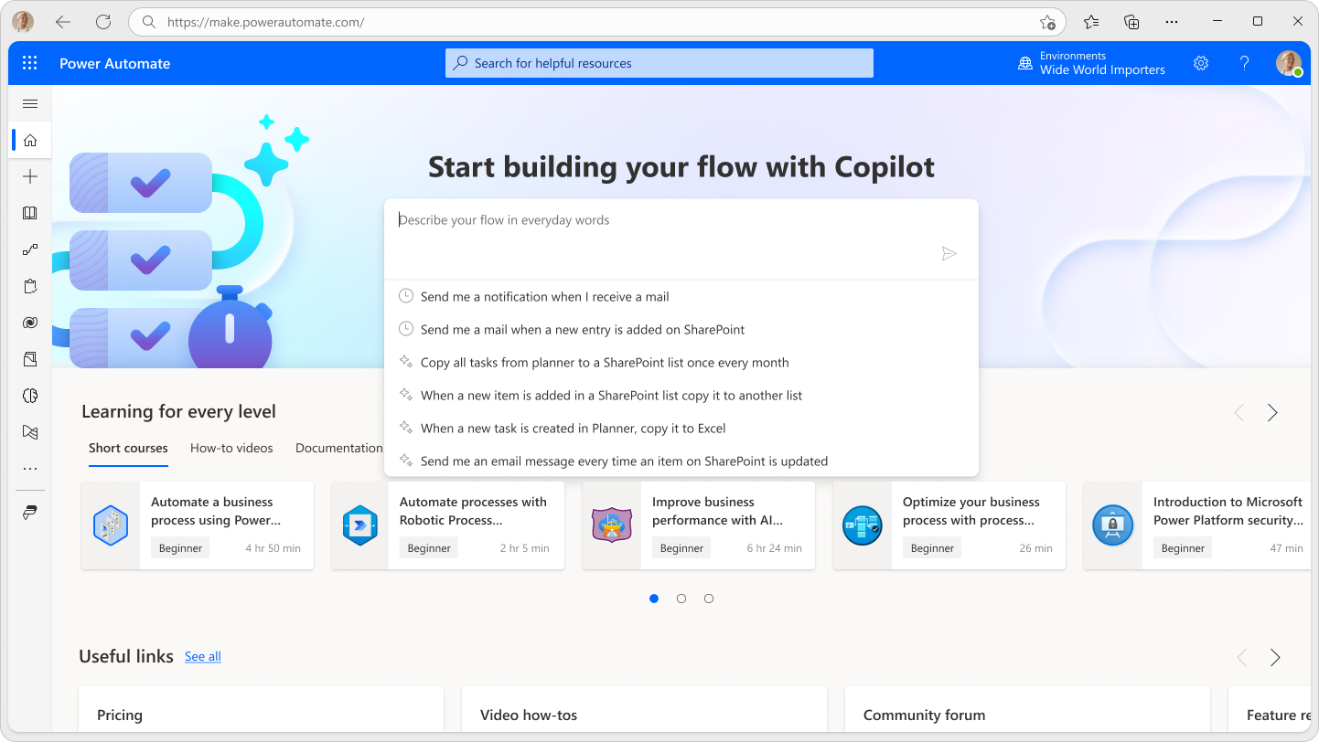
Task: Go back with the browser back arrow
Action: tap(63, 22)
